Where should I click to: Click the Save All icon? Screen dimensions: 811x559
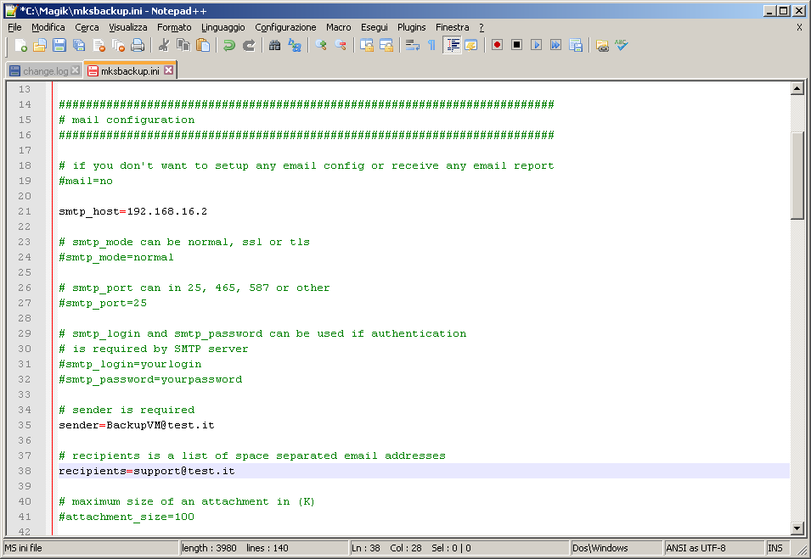click(x=79, y=46)
